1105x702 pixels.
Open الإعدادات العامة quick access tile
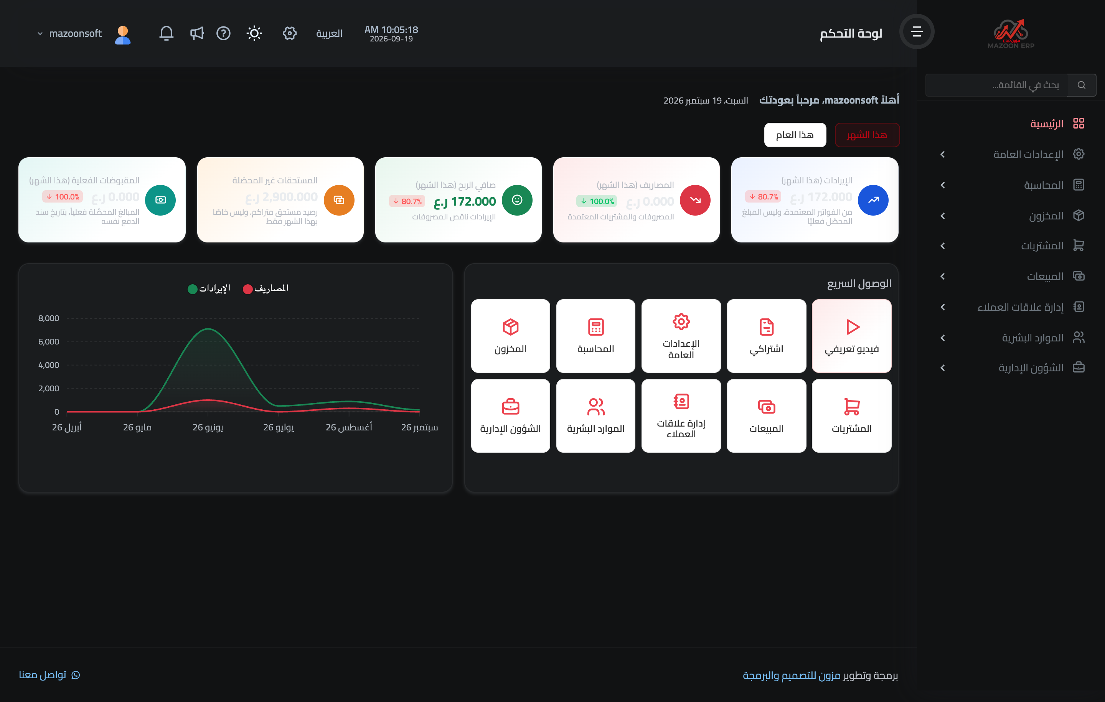click(681, 336)
